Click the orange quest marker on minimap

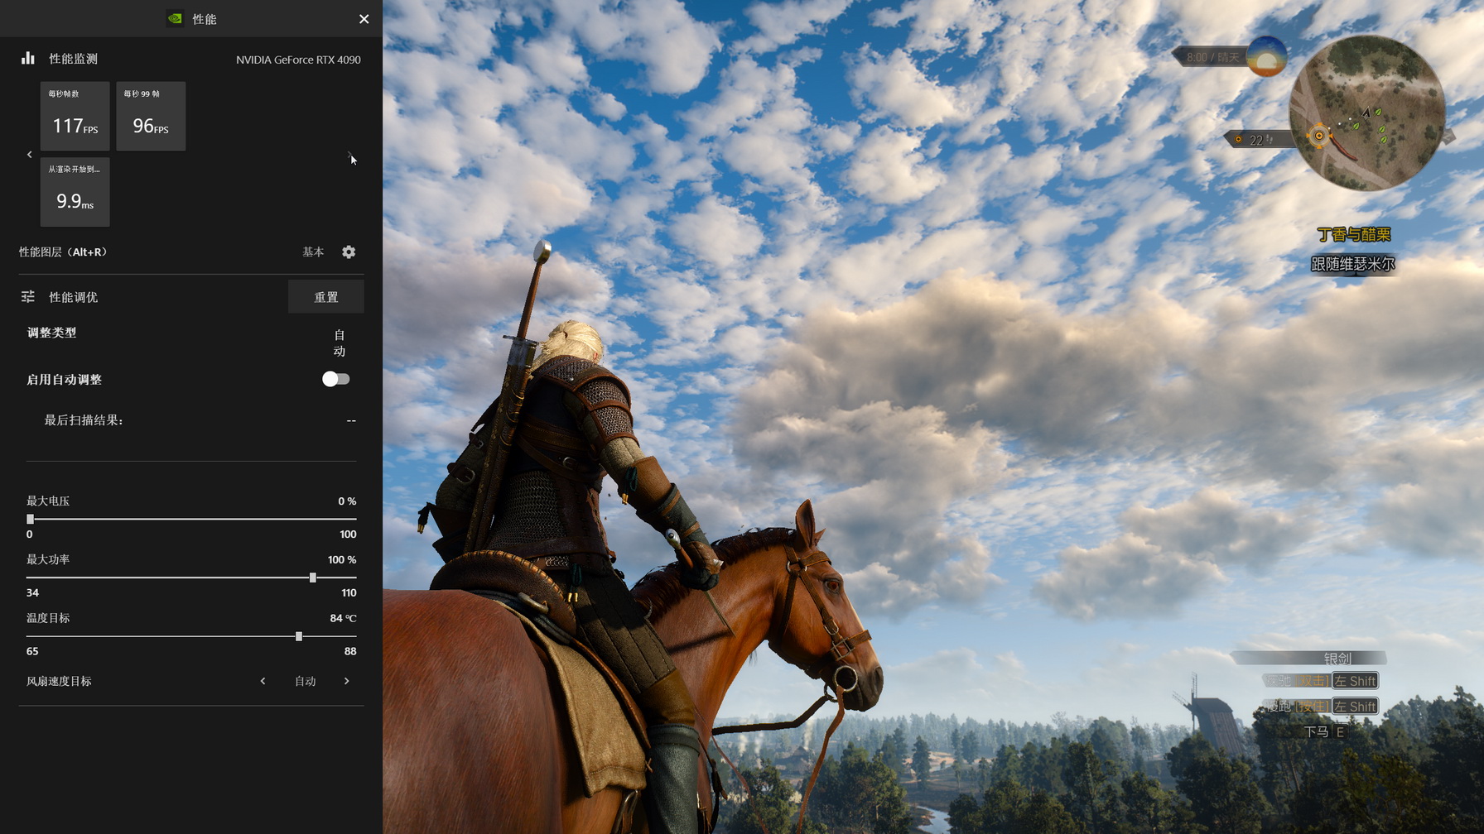click(1319, 136)
